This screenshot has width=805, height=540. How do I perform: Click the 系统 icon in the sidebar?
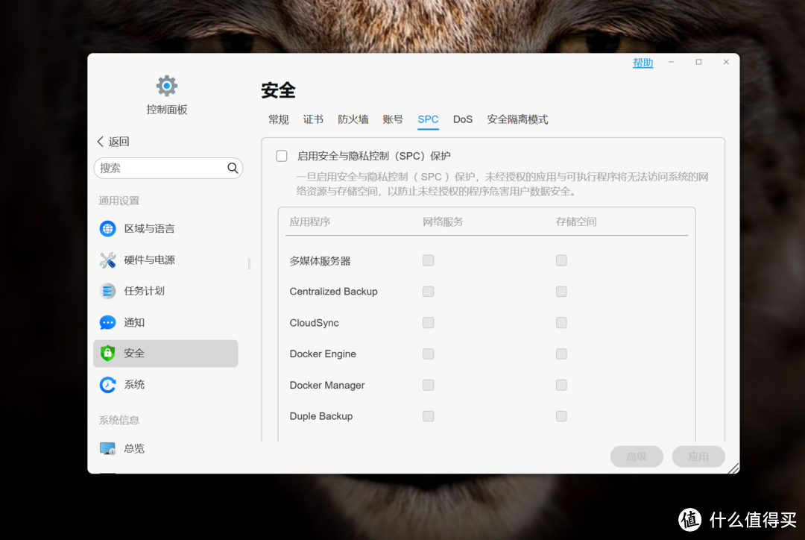(x=107, y=384)
